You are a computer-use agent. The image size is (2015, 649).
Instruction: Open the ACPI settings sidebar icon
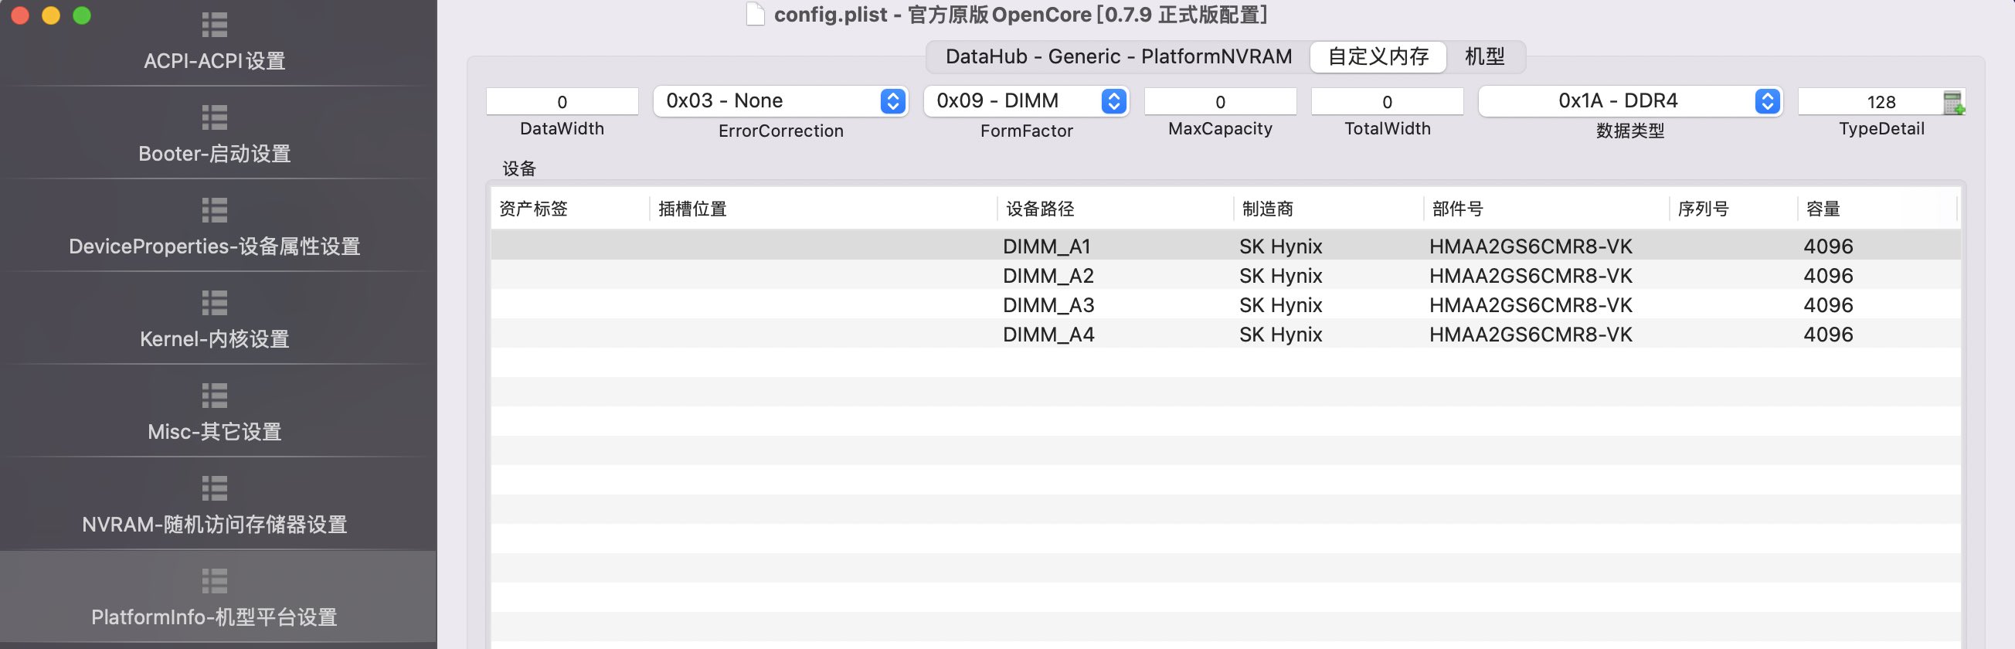tap(214, 25)
